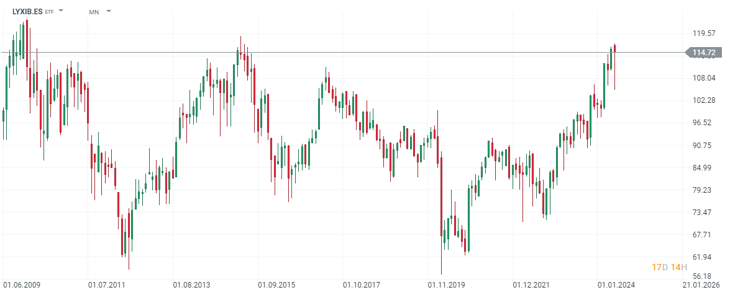This screenshot has height=295, width=730.
Task: Click the 61.94 price axis label
Action: pyautogui.click(x=703, y=257)
